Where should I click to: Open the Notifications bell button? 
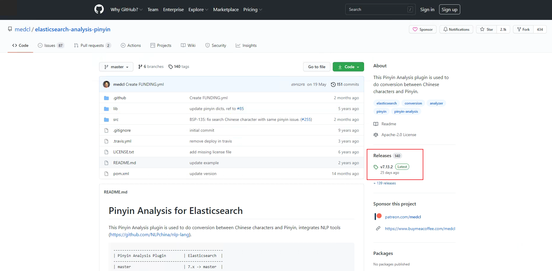point(456,29)
